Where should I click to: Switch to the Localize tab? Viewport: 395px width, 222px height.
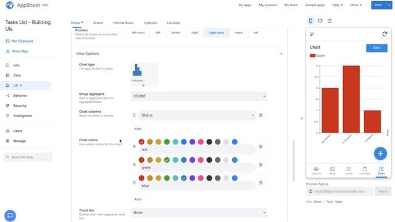click(x=173, y=23)
